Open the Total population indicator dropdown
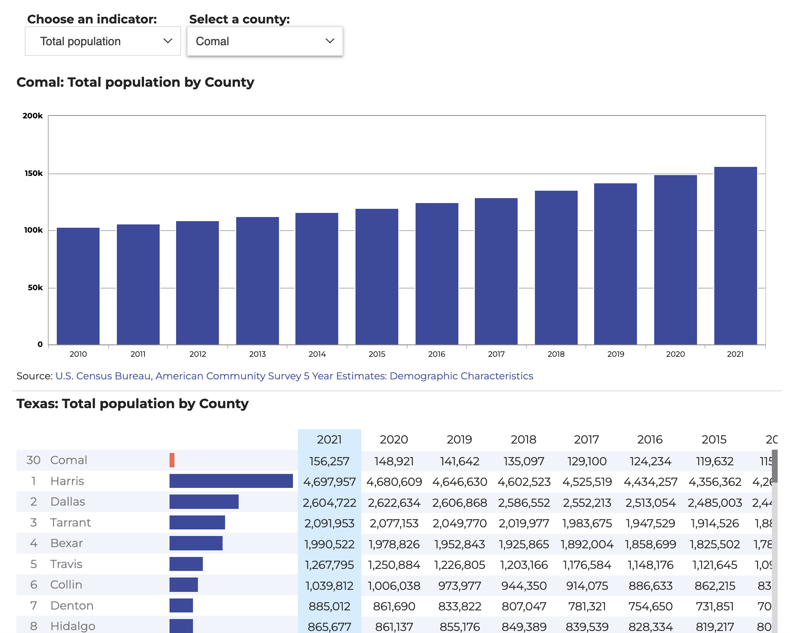The width and height of the screenshot is (790, 633). tap(102, 41)
